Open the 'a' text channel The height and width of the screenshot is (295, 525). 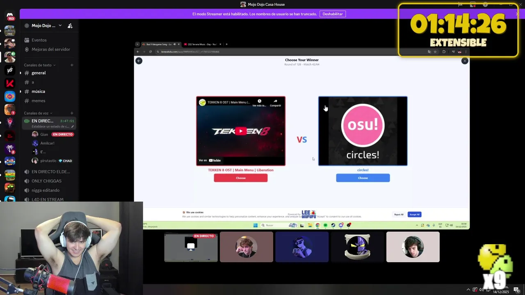(x=49, y=82)
